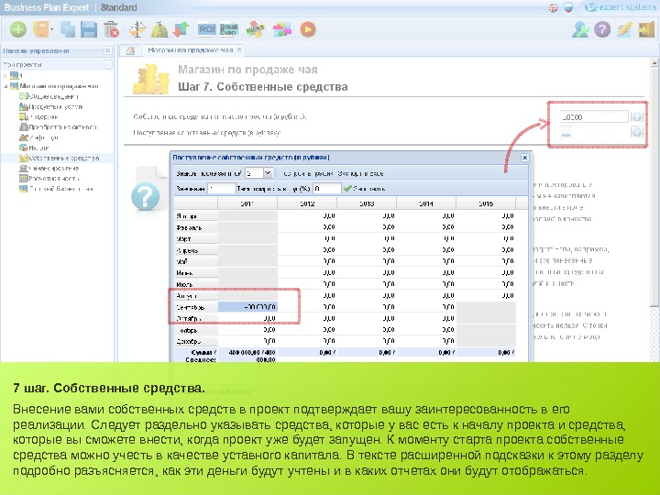This screenshot has width=660, height=495.
Task: Open the decimal places dropdown in dialog
Action: pyautogui.click(x=268, y=173)
